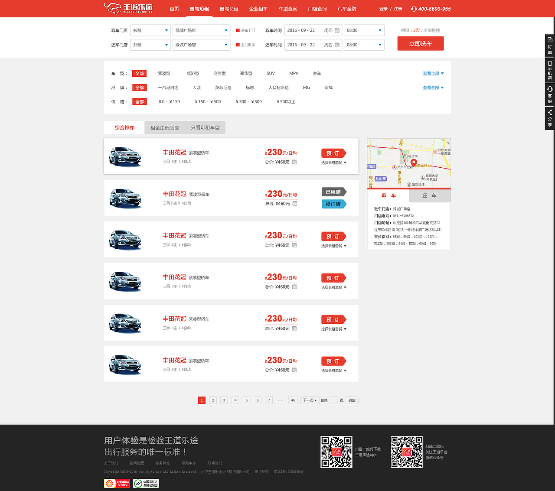Viewport: 555px width, 491px height.
Task: Click 确定 pagination button
Action: point(352,400)
